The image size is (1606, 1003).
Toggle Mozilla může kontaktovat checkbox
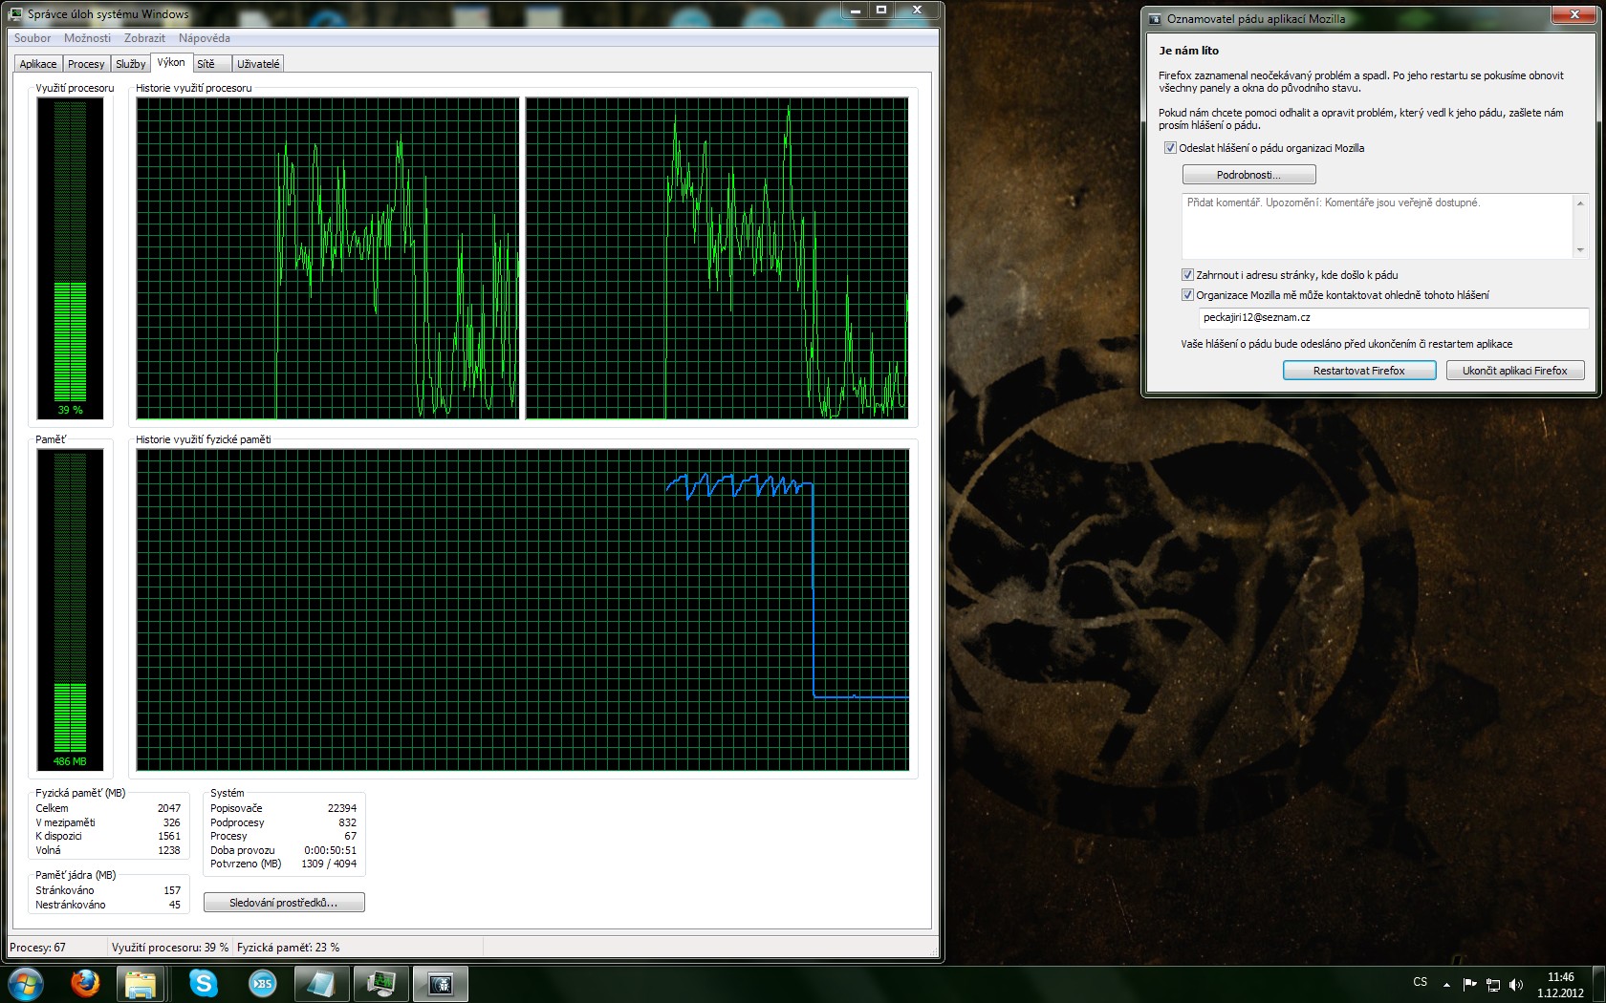pos(1187,295)
